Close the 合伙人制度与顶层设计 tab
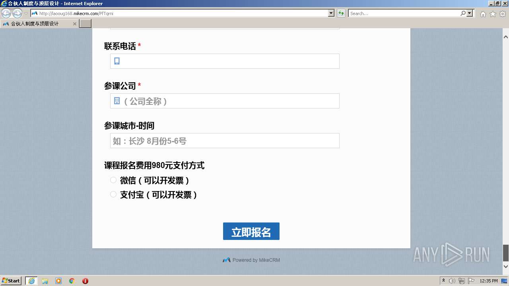Screen dimensions: 509x286 75,24
